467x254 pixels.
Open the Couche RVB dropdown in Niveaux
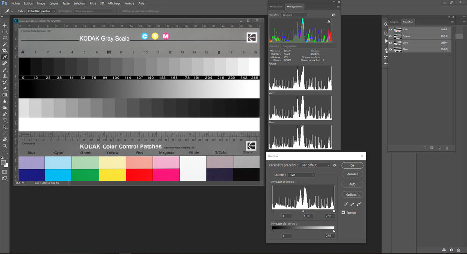pos(301,175)
